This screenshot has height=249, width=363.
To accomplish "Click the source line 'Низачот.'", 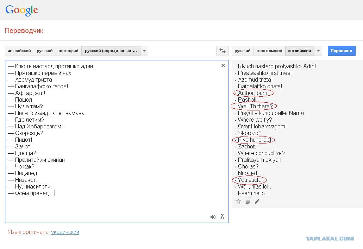I will 23,180.
